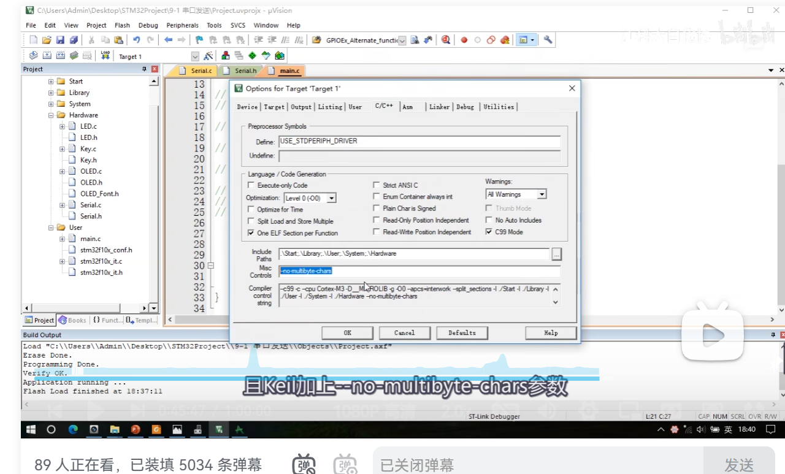Screen dimensions: 785x474
Task: Open the Debug tab of Options dialog
Action: click(x=465, y=107)
